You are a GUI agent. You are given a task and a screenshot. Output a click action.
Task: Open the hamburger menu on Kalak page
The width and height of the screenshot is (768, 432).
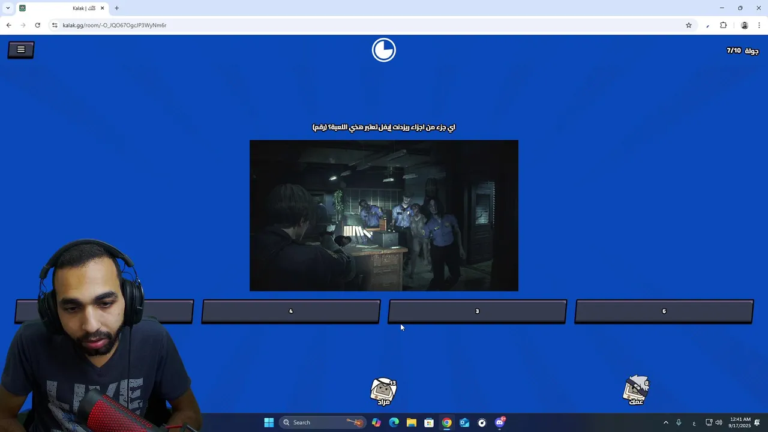click(21, 50)
